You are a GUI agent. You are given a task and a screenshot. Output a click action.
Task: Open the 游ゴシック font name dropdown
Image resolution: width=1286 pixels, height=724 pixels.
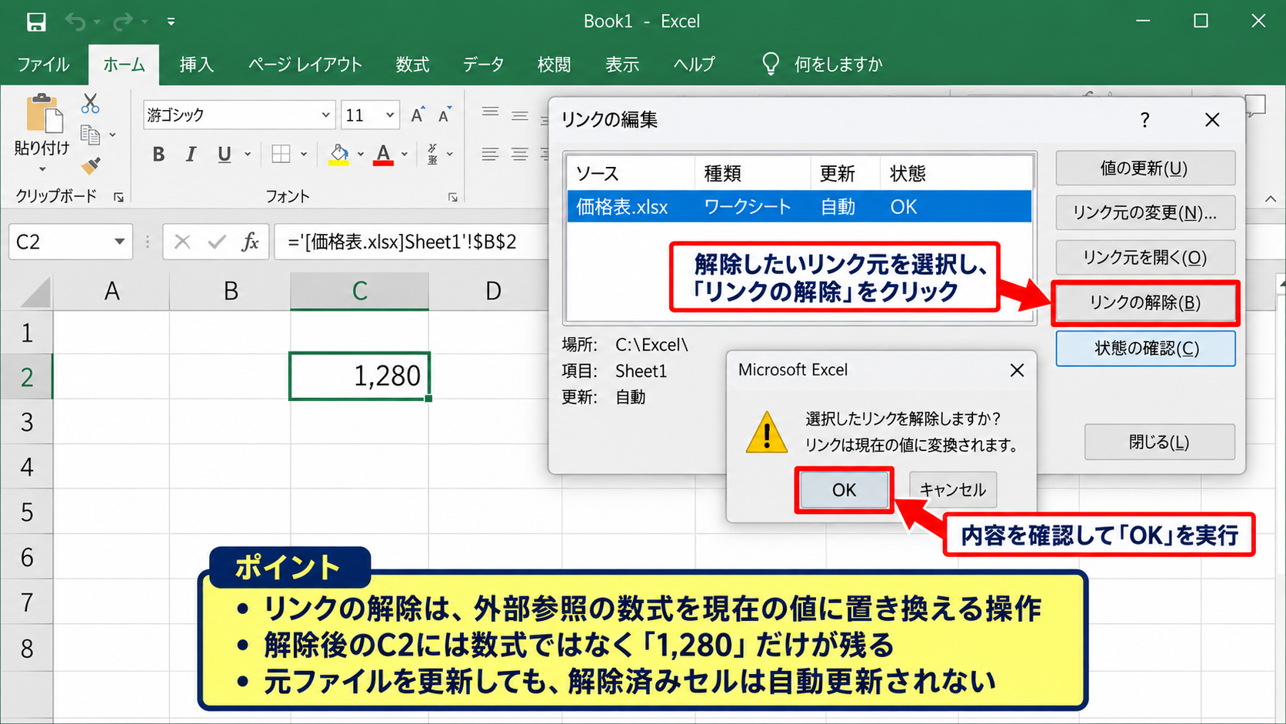325,115
